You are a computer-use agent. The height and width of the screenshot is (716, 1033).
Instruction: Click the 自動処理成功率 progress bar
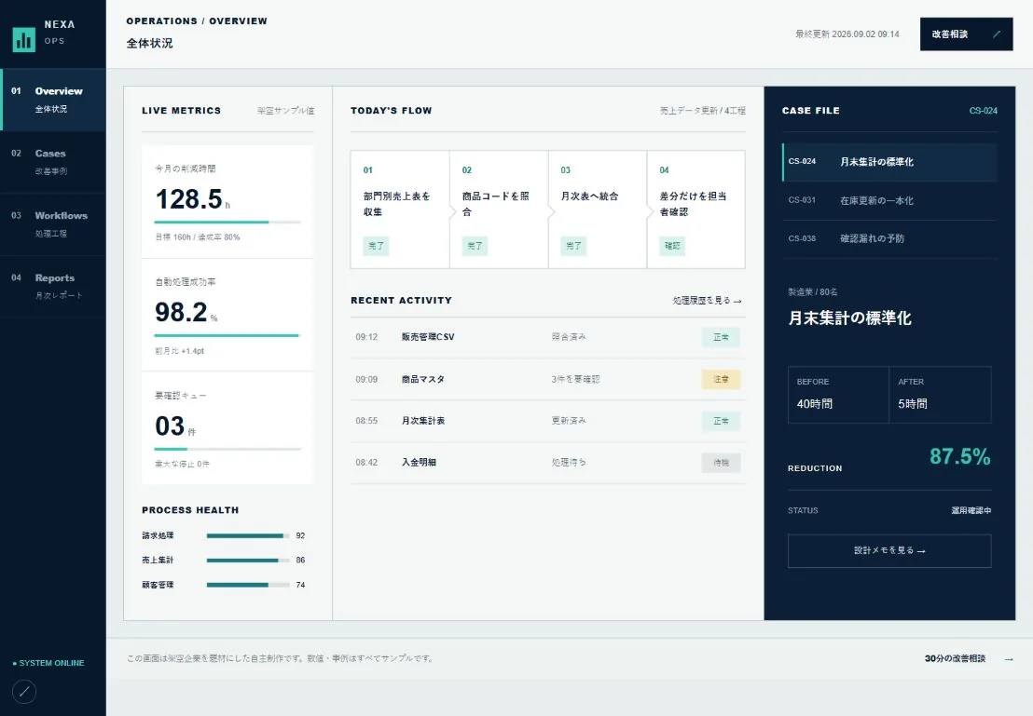click(227, 335)
